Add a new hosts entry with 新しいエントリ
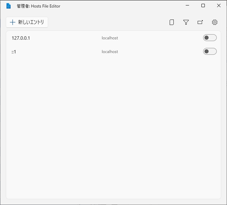 pyautogui.click(x=27, y=22)
